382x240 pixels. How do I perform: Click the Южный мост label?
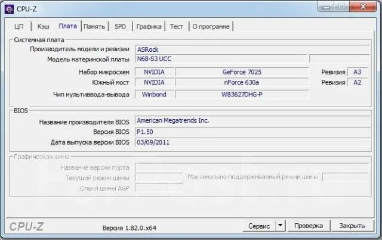(x=110, y=83)
